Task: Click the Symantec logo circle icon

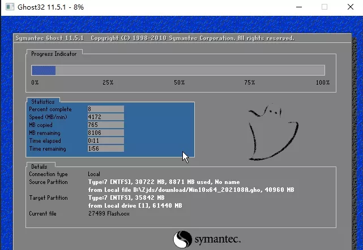Action: [x=181, y=239]
